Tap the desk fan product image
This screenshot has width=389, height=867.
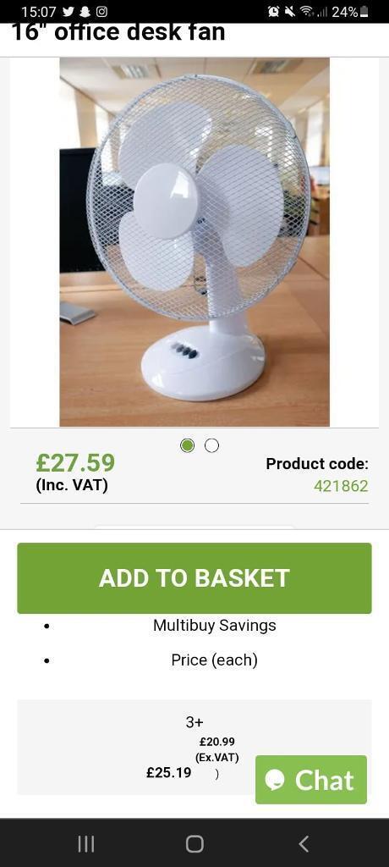194,241
